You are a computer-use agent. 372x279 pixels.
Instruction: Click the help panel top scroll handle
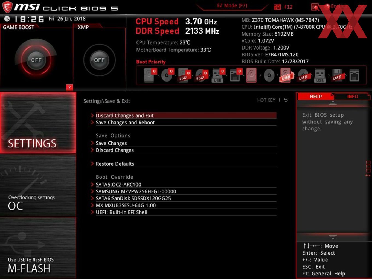pyautogui.click(x=333, y=103)
